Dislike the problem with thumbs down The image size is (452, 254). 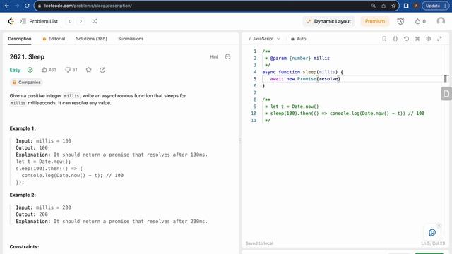tap(71, 70)
